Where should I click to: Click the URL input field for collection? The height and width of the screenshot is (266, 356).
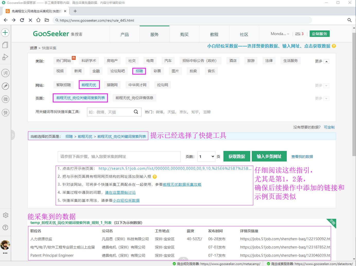(x=119, y=157)
